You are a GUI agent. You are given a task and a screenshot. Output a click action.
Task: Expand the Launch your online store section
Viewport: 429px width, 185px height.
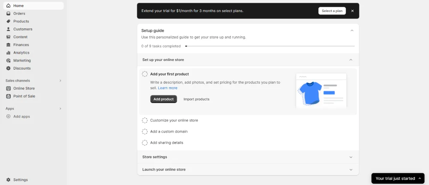[x=350, y=170]
